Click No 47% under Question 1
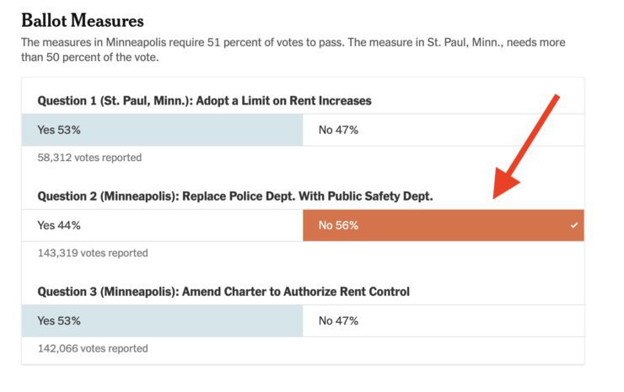This screenshot has width=624, height=392. (x=338, y=130)
